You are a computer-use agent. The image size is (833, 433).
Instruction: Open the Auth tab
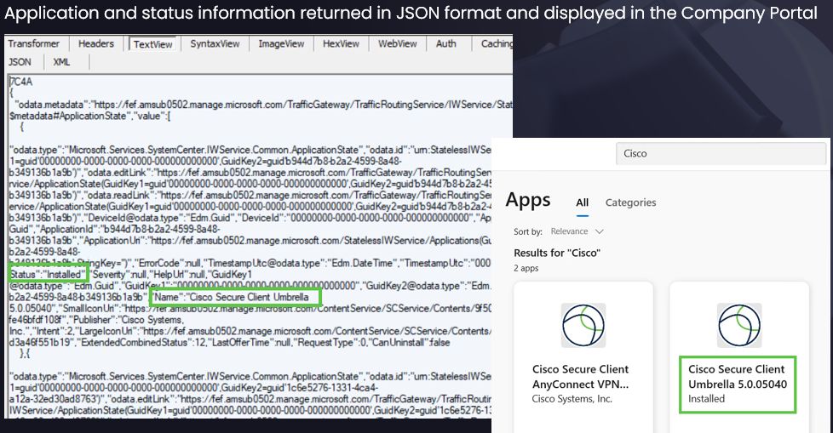coord(445,43)
